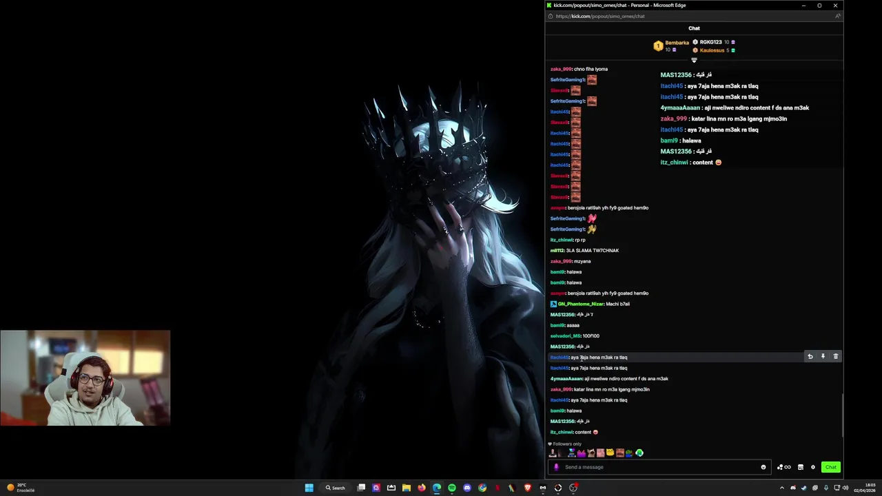Open Firefox from the taskbar
This screenshot has height=496, width=882.
[422, 488]
